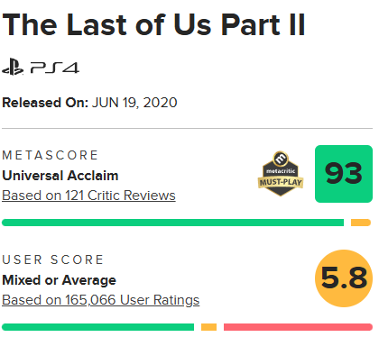Click the yellow mixed segment of critic bar
This screenshot has height=337, width=379.
click(361, 223)
